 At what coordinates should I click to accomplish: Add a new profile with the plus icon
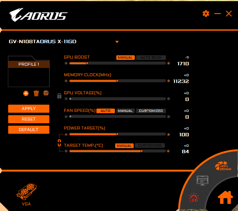[26, 93]
